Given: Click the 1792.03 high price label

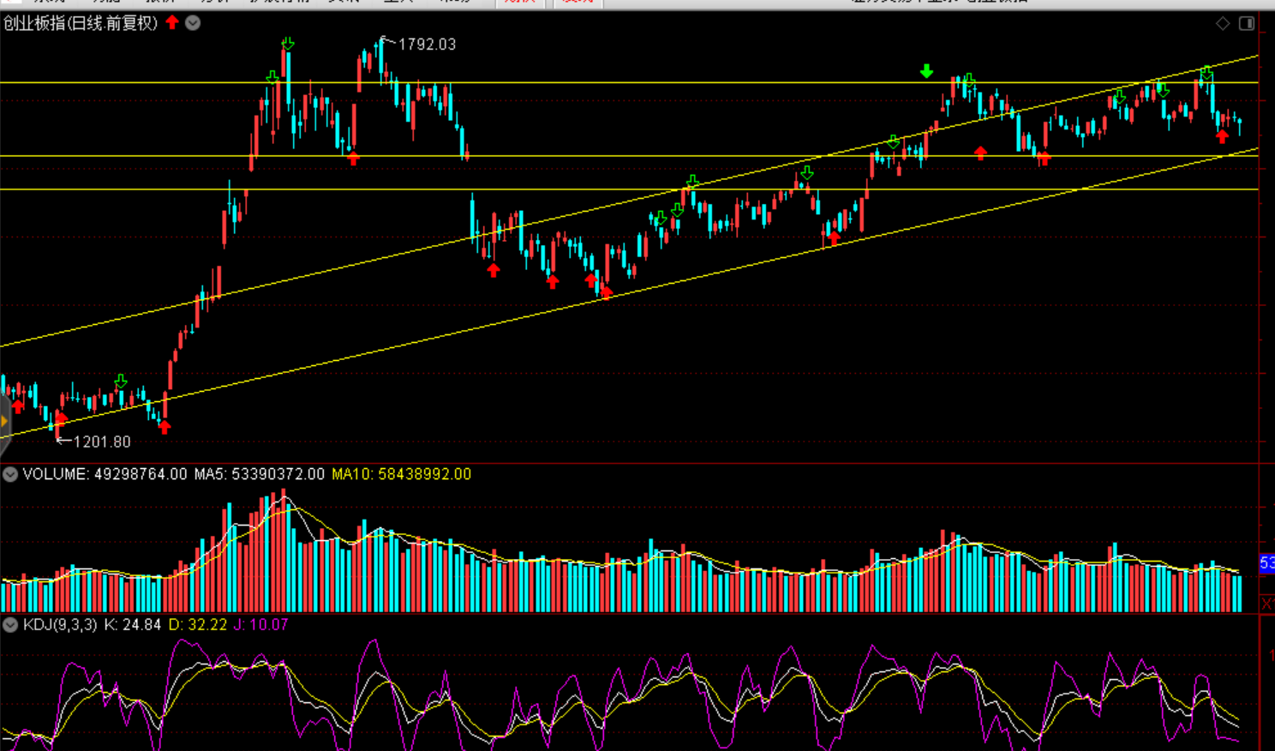Looking at the screenshot, I should pos(427,45).
